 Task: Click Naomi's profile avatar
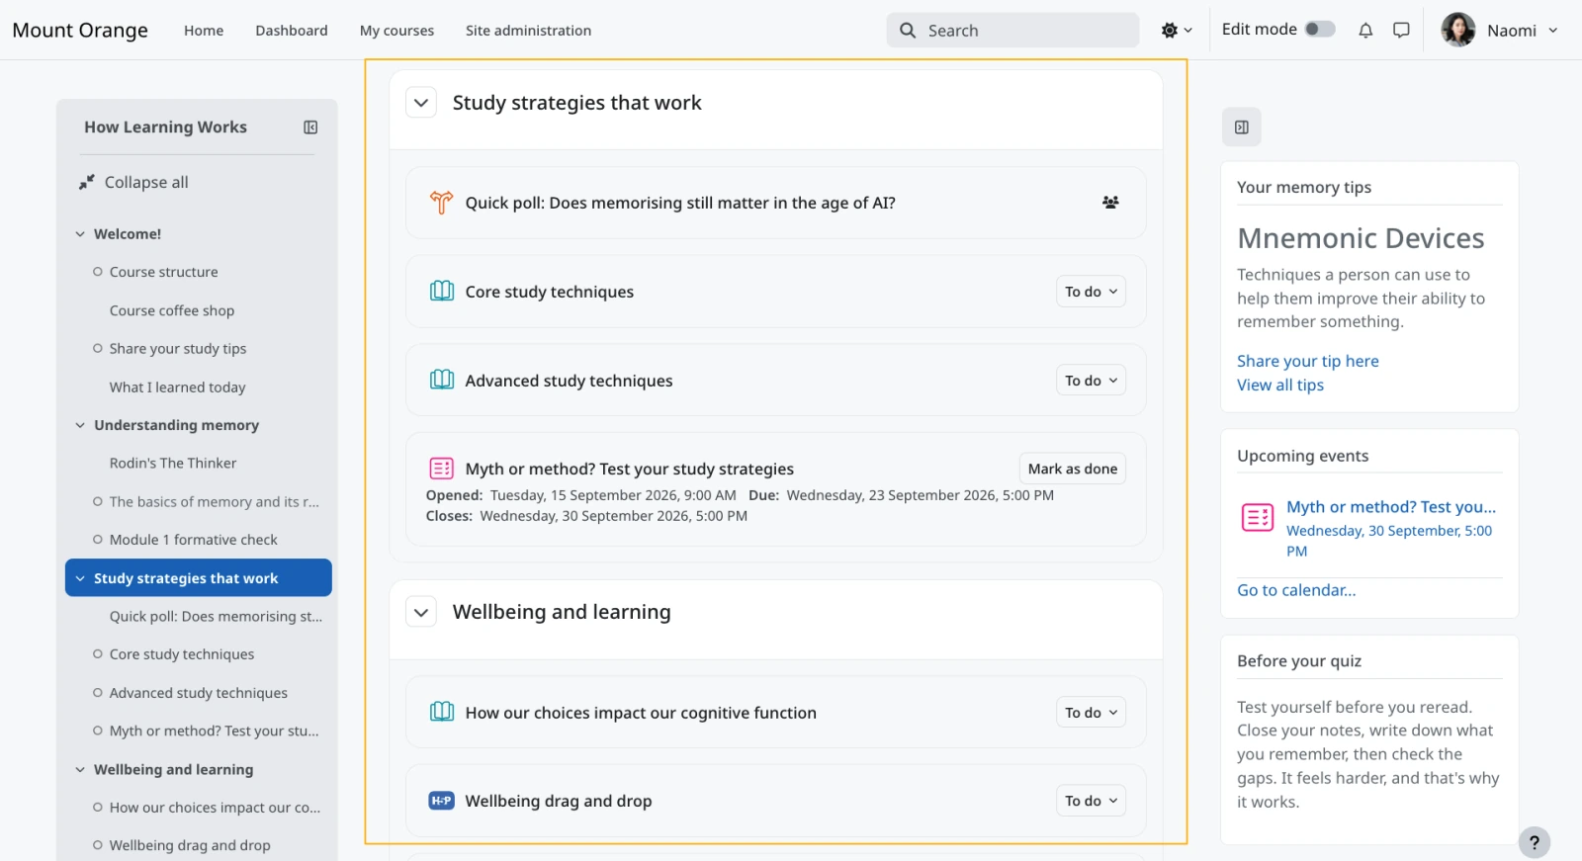pos(1458,31)
